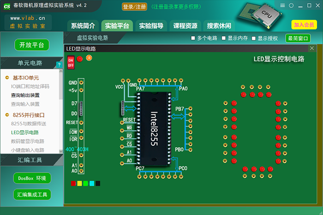The width and height of the screenshot is (323, 215).
Task: Click the help question mark next to 单元电路
Action: (59, 65)
